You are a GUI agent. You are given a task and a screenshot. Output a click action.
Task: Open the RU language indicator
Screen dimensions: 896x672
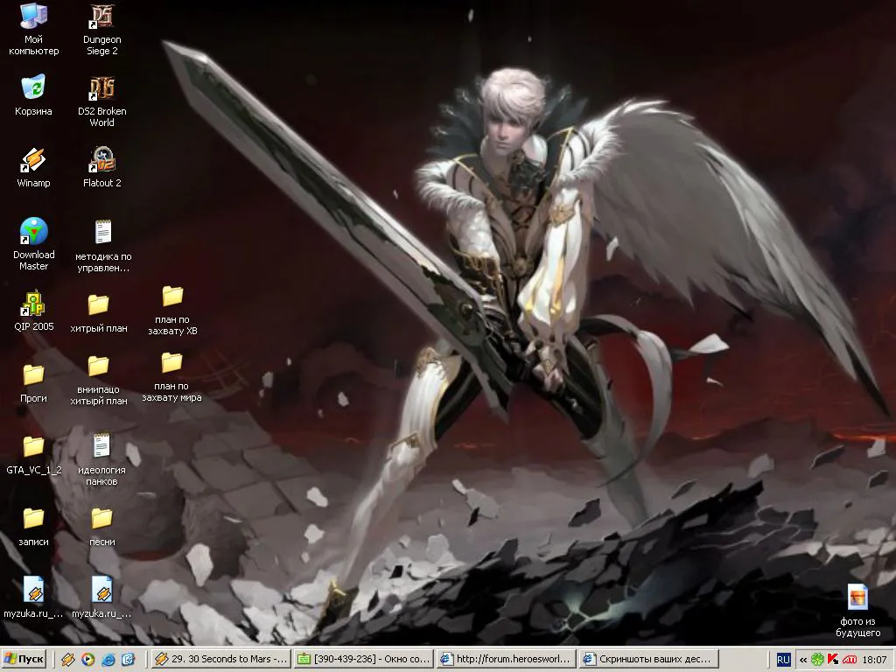pyautogui.click(x=783, y=660)
